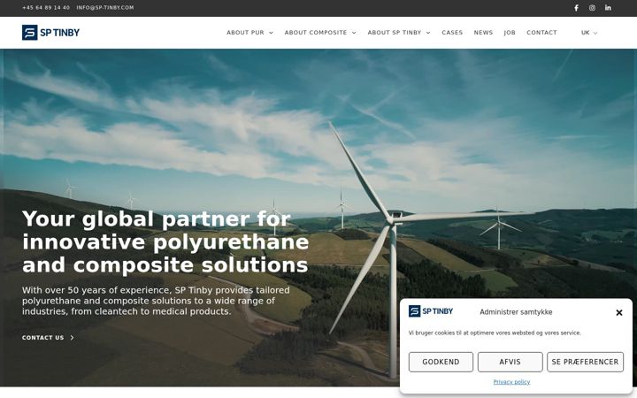The width and height of the screenshot is (637, 398).
Task: Click the 'Administrer samtykke' dialog title
Action: [x=516, y=312]
